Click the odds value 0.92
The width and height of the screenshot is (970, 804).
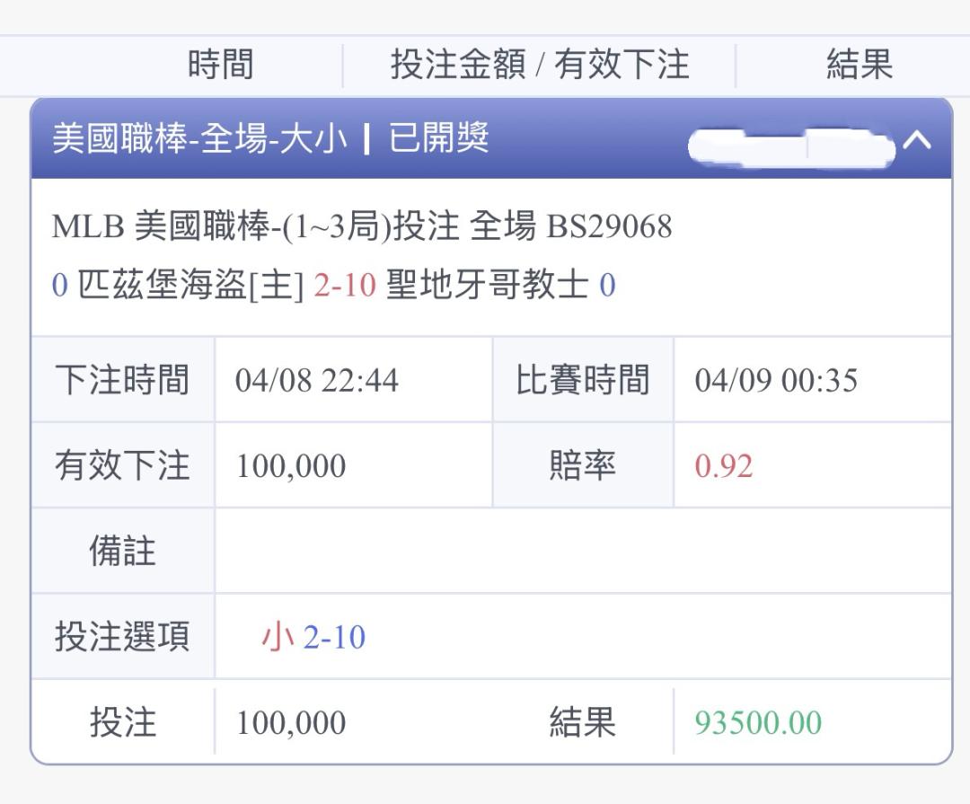(x=724, y=467)
